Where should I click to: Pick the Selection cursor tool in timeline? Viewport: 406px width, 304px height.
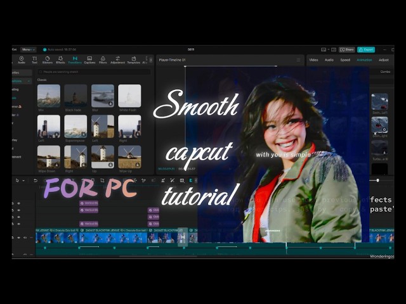[17, 180]
